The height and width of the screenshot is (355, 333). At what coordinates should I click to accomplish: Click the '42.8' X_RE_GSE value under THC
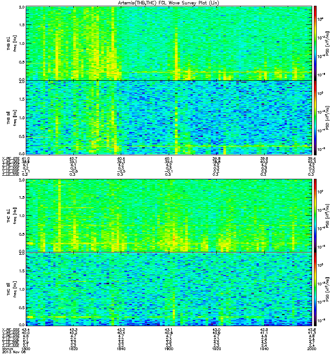(x=312, y=329)
